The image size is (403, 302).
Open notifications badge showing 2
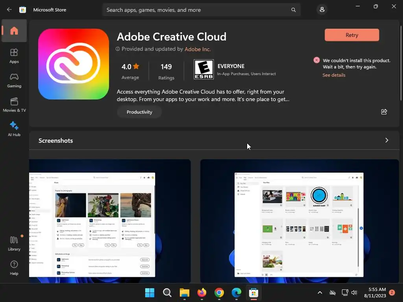click(x=392, y=293)
